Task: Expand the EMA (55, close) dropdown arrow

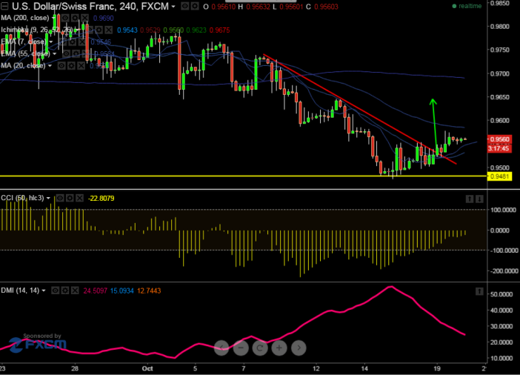Action: tap(54, 54)
